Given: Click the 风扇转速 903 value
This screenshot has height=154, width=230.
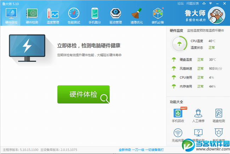Looking at the screenshot, I should click(215, 69).
